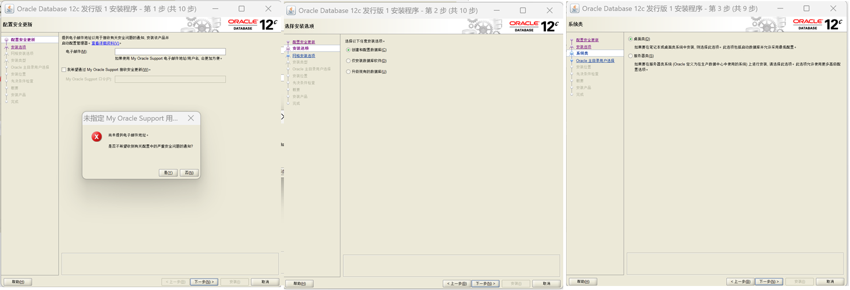Click 上一步(B) in the step 3 window
Screen dimensions: 850x290
(741, 282)
